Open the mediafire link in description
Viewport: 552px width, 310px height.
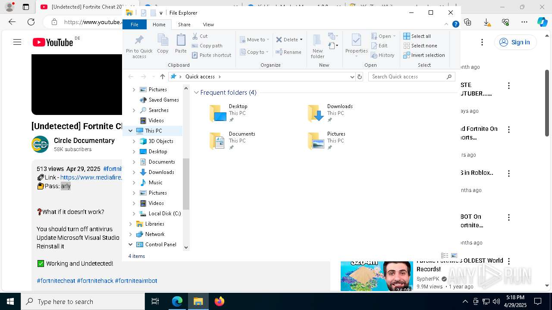click(91, 177)
